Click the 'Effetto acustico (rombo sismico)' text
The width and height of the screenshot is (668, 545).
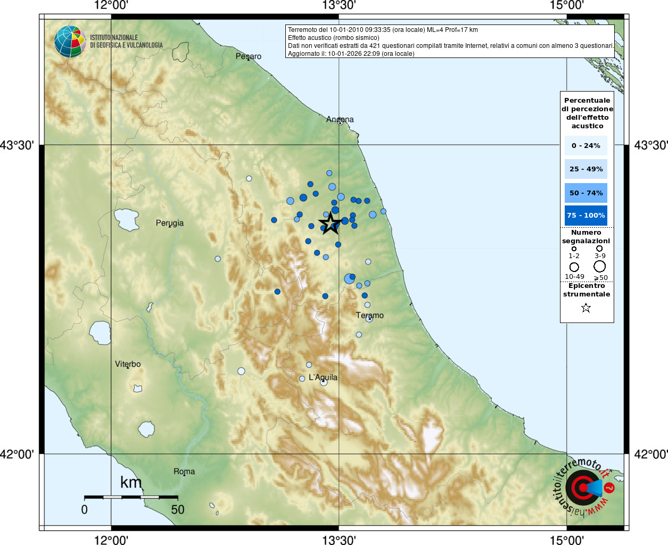tap(334, 38)
